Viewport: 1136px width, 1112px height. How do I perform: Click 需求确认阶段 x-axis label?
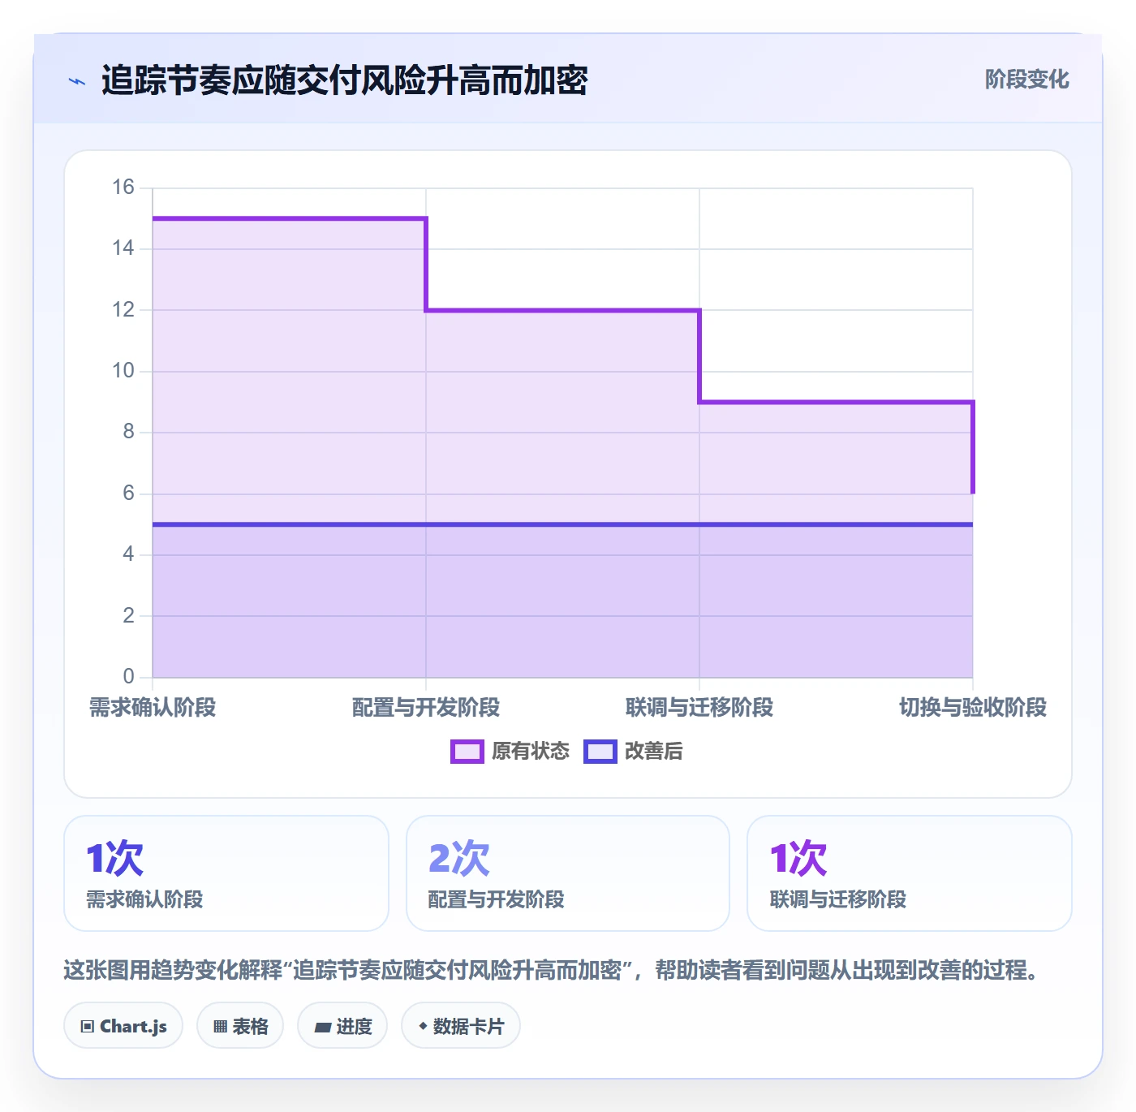click(x=153, y=708)
